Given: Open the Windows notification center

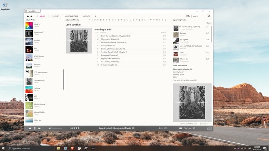Looking at the screenshot, I should (265, 148).
